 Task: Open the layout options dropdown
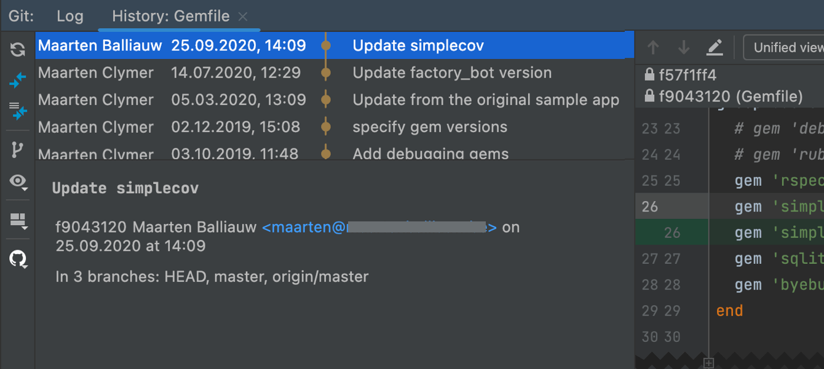pos(18,220)
